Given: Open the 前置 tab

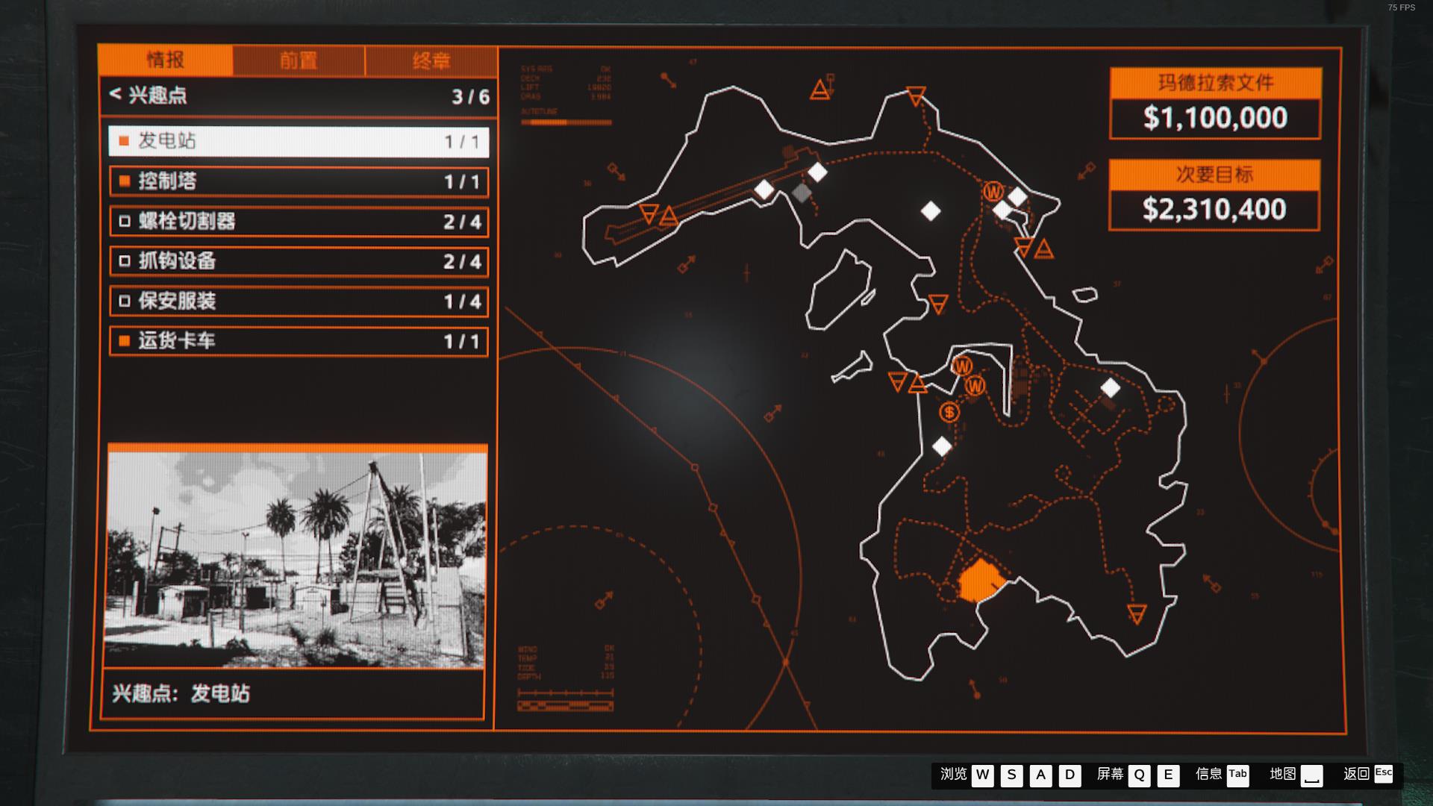Looking at the screenshot, I should point(299,60).
